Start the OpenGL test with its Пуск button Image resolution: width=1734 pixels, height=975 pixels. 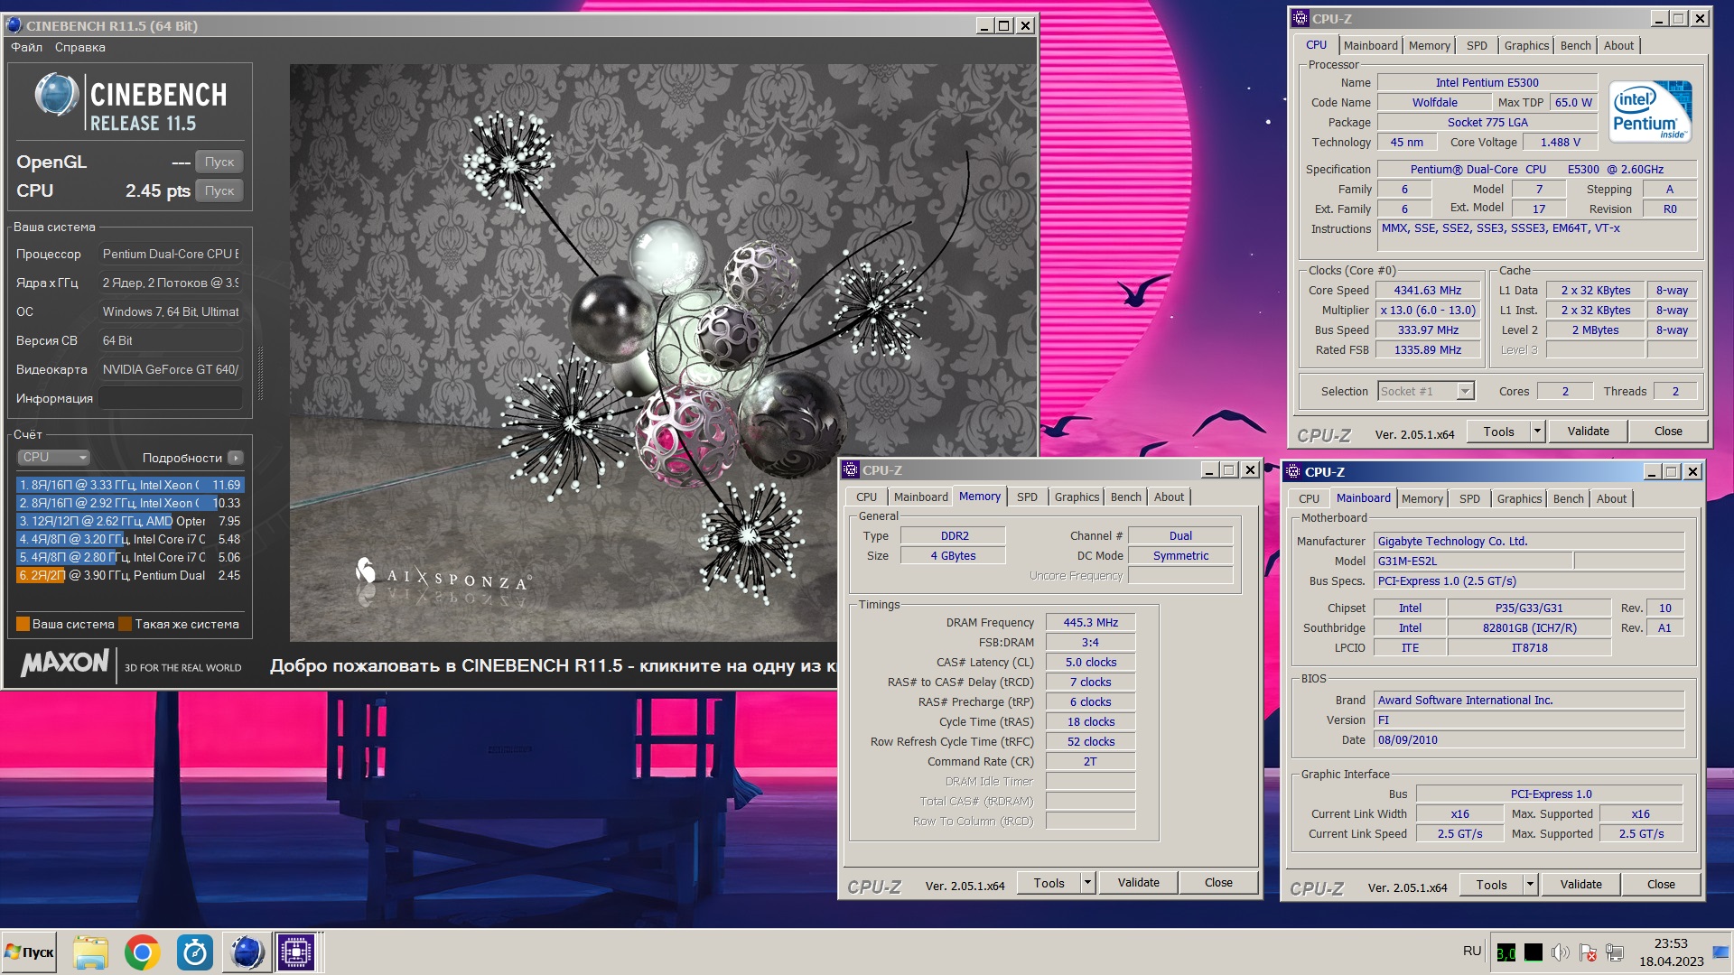click(x=219, y=162)
